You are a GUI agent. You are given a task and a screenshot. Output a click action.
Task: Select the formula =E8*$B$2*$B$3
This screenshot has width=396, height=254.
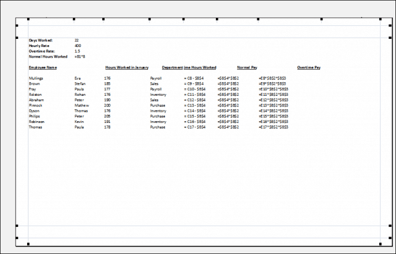point(272,78)
